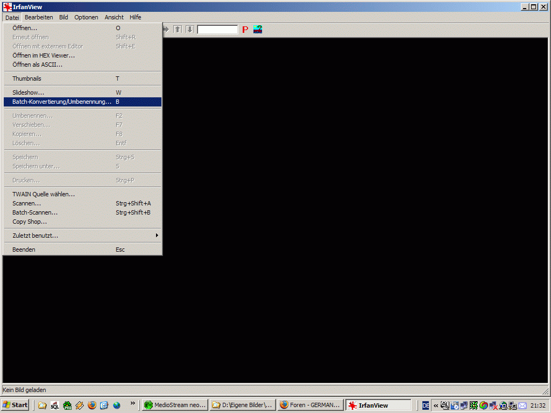This screenshot has width=551, height=413.
Task: Click the globe quick launch icon
Action: coord(117,405)
